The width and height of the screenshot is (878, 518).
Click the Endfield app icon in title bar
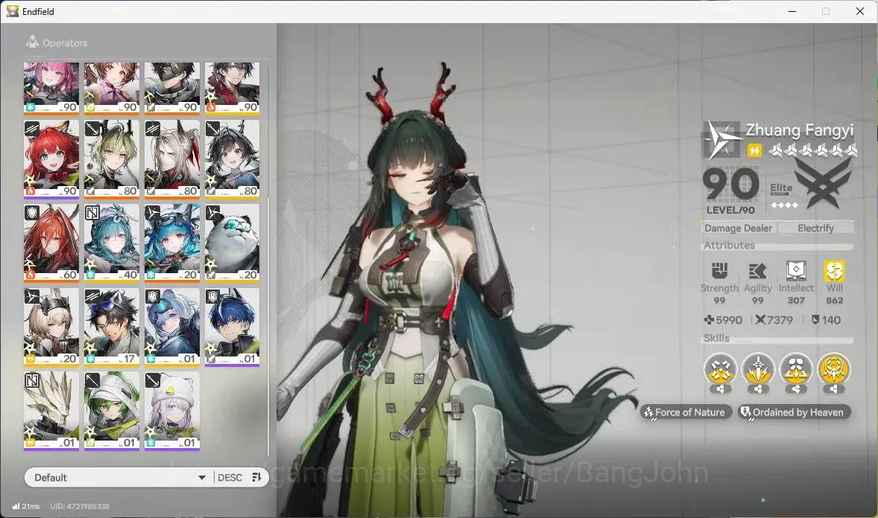(13, 11)
